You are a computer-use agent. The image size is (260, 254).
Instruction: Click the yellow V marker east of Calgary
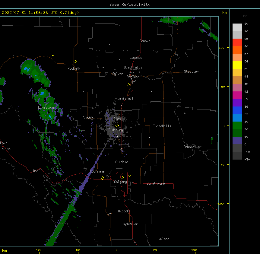129,176
